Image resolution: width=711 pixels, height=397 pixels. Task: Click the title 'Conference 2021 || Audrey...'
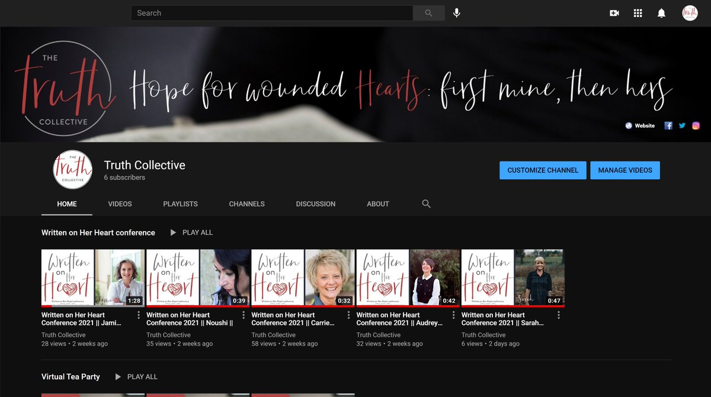400,323
